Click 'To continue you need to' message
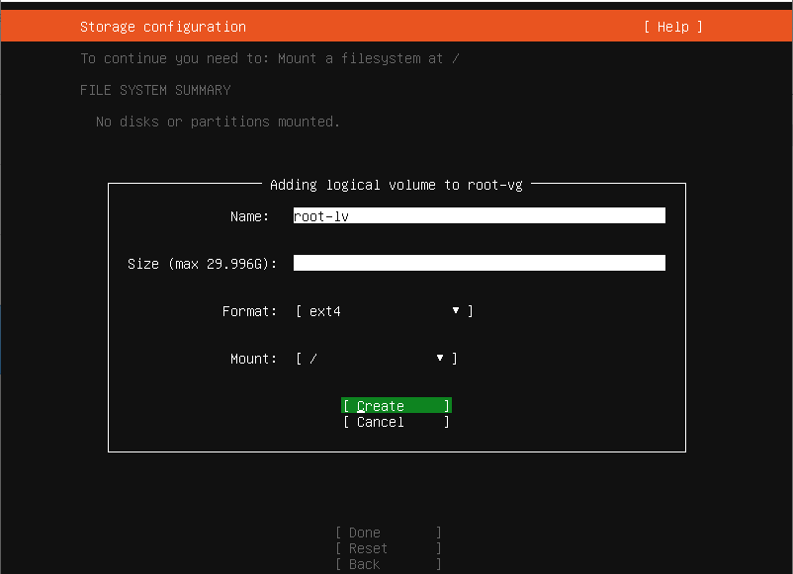Viewport: 793px width, 574px height. 270,58
